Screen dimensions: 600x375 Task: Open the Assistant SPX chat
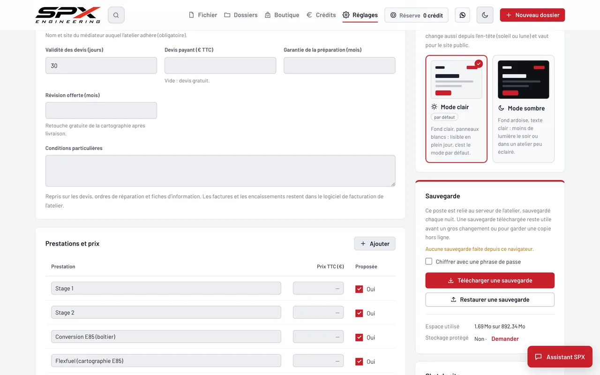point(560,357)
